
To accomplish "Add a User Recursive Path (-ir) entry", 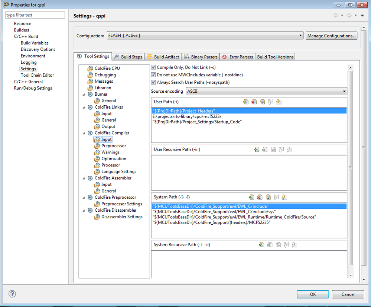I will pos(257,149).
